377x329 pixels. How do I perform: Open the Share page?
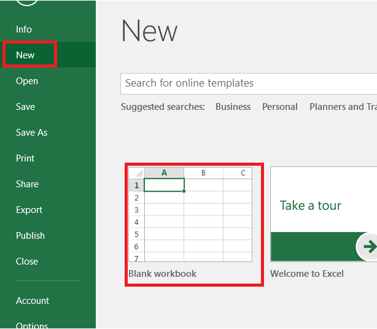(27, 184)
